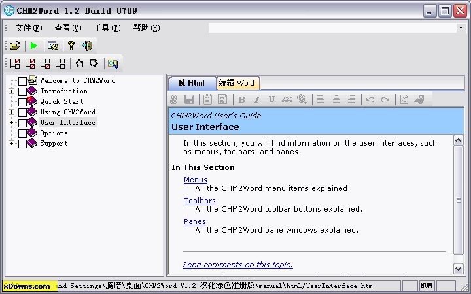Viewport: 471px width, 294px height.
Task: Expand the Using CHM2Word tree node
Action: (x=11, y=112)
